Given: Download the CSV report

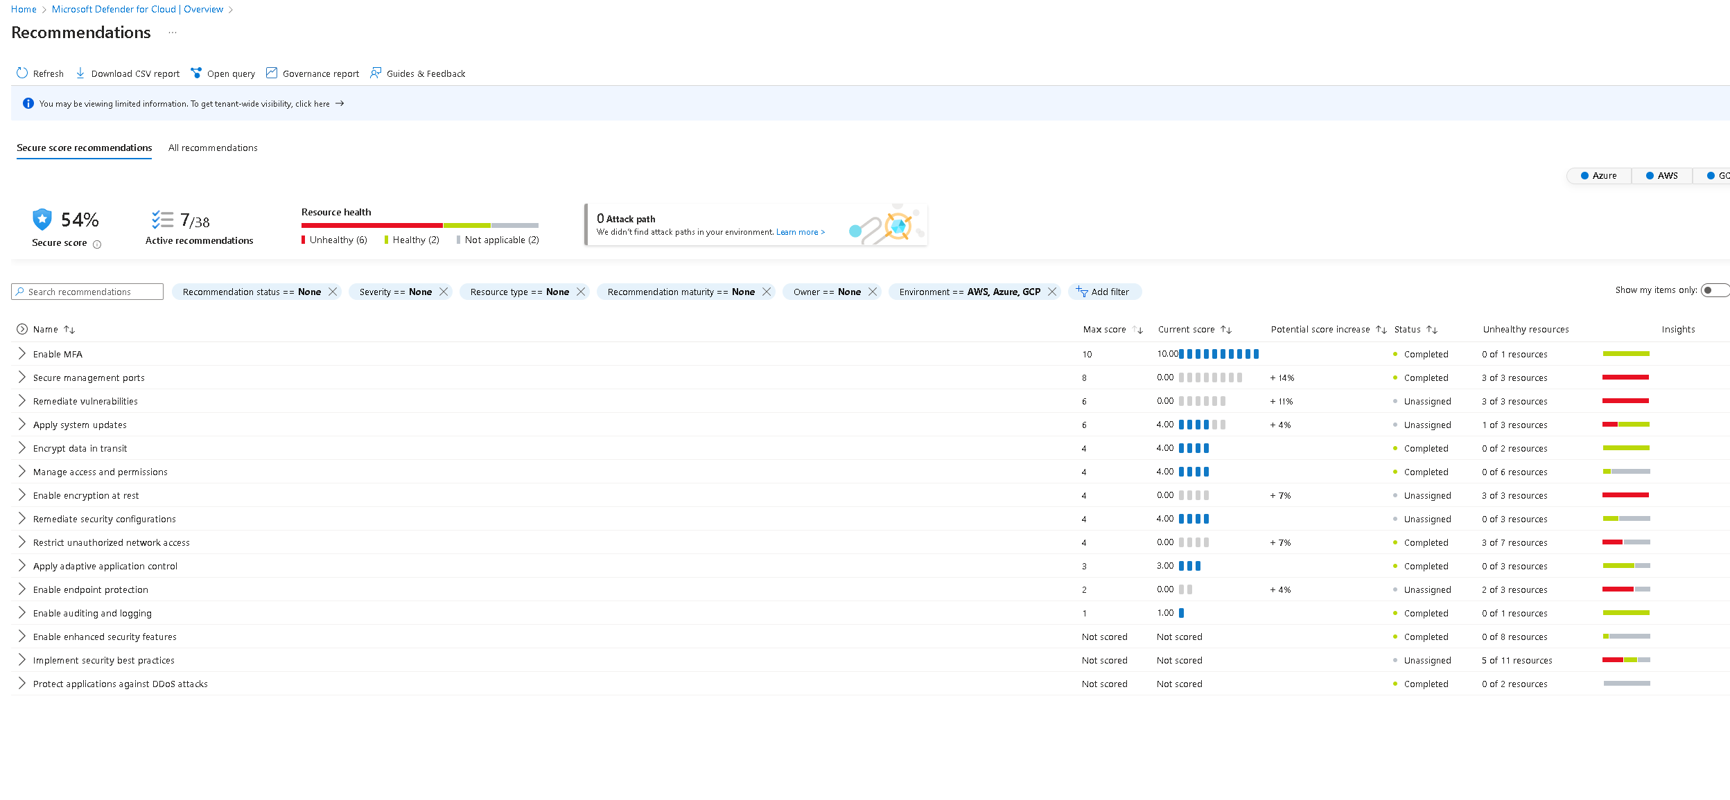Looking at the screenshot, I should 127,73.
